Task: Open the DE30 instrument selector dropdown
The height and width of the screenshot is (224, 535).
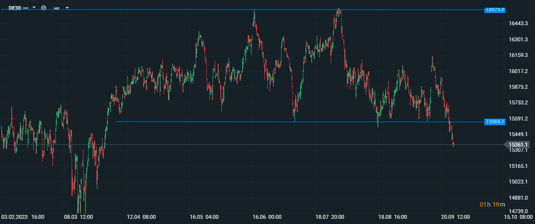Action: [34, 8]
